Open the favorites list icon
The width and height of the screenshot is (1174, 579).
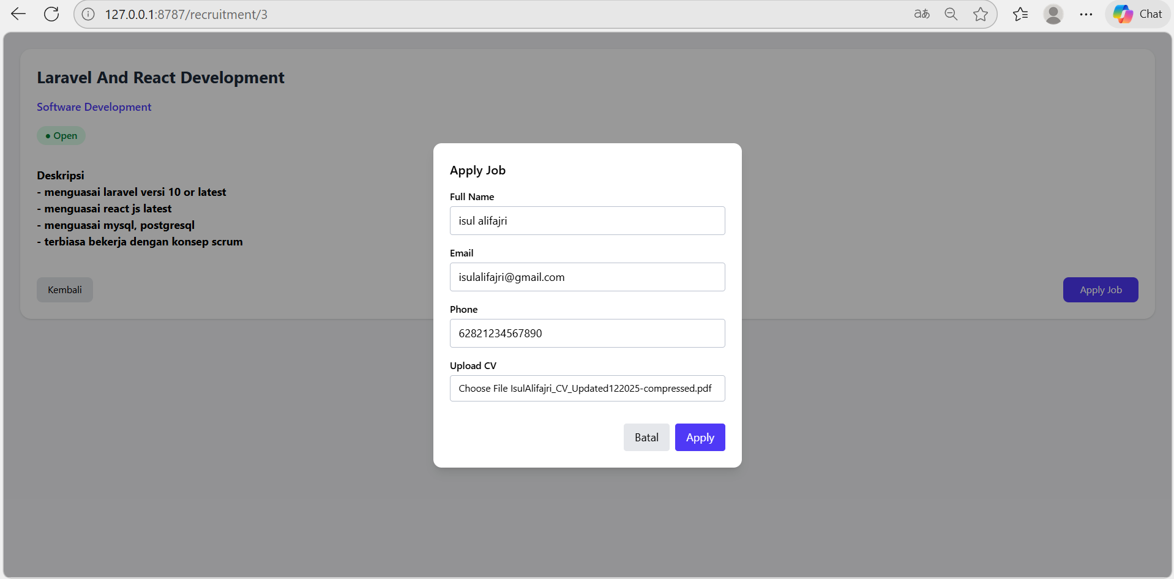pos(1020,14)
